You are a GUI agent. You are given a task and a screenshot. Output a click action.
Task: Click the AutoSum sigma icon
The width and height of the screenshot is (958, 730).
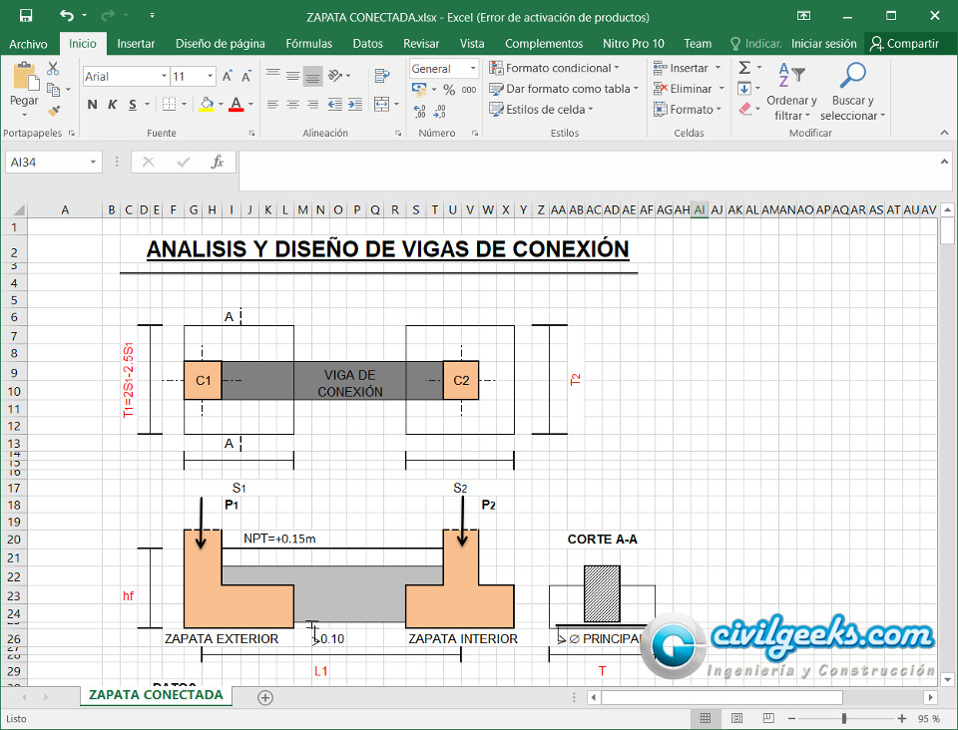point(744,68)
